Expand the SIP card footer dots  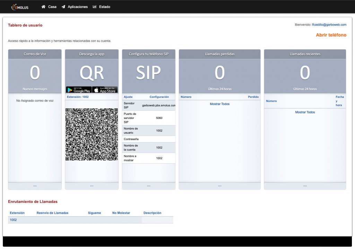pyautogui.click(x=148, y=186)
